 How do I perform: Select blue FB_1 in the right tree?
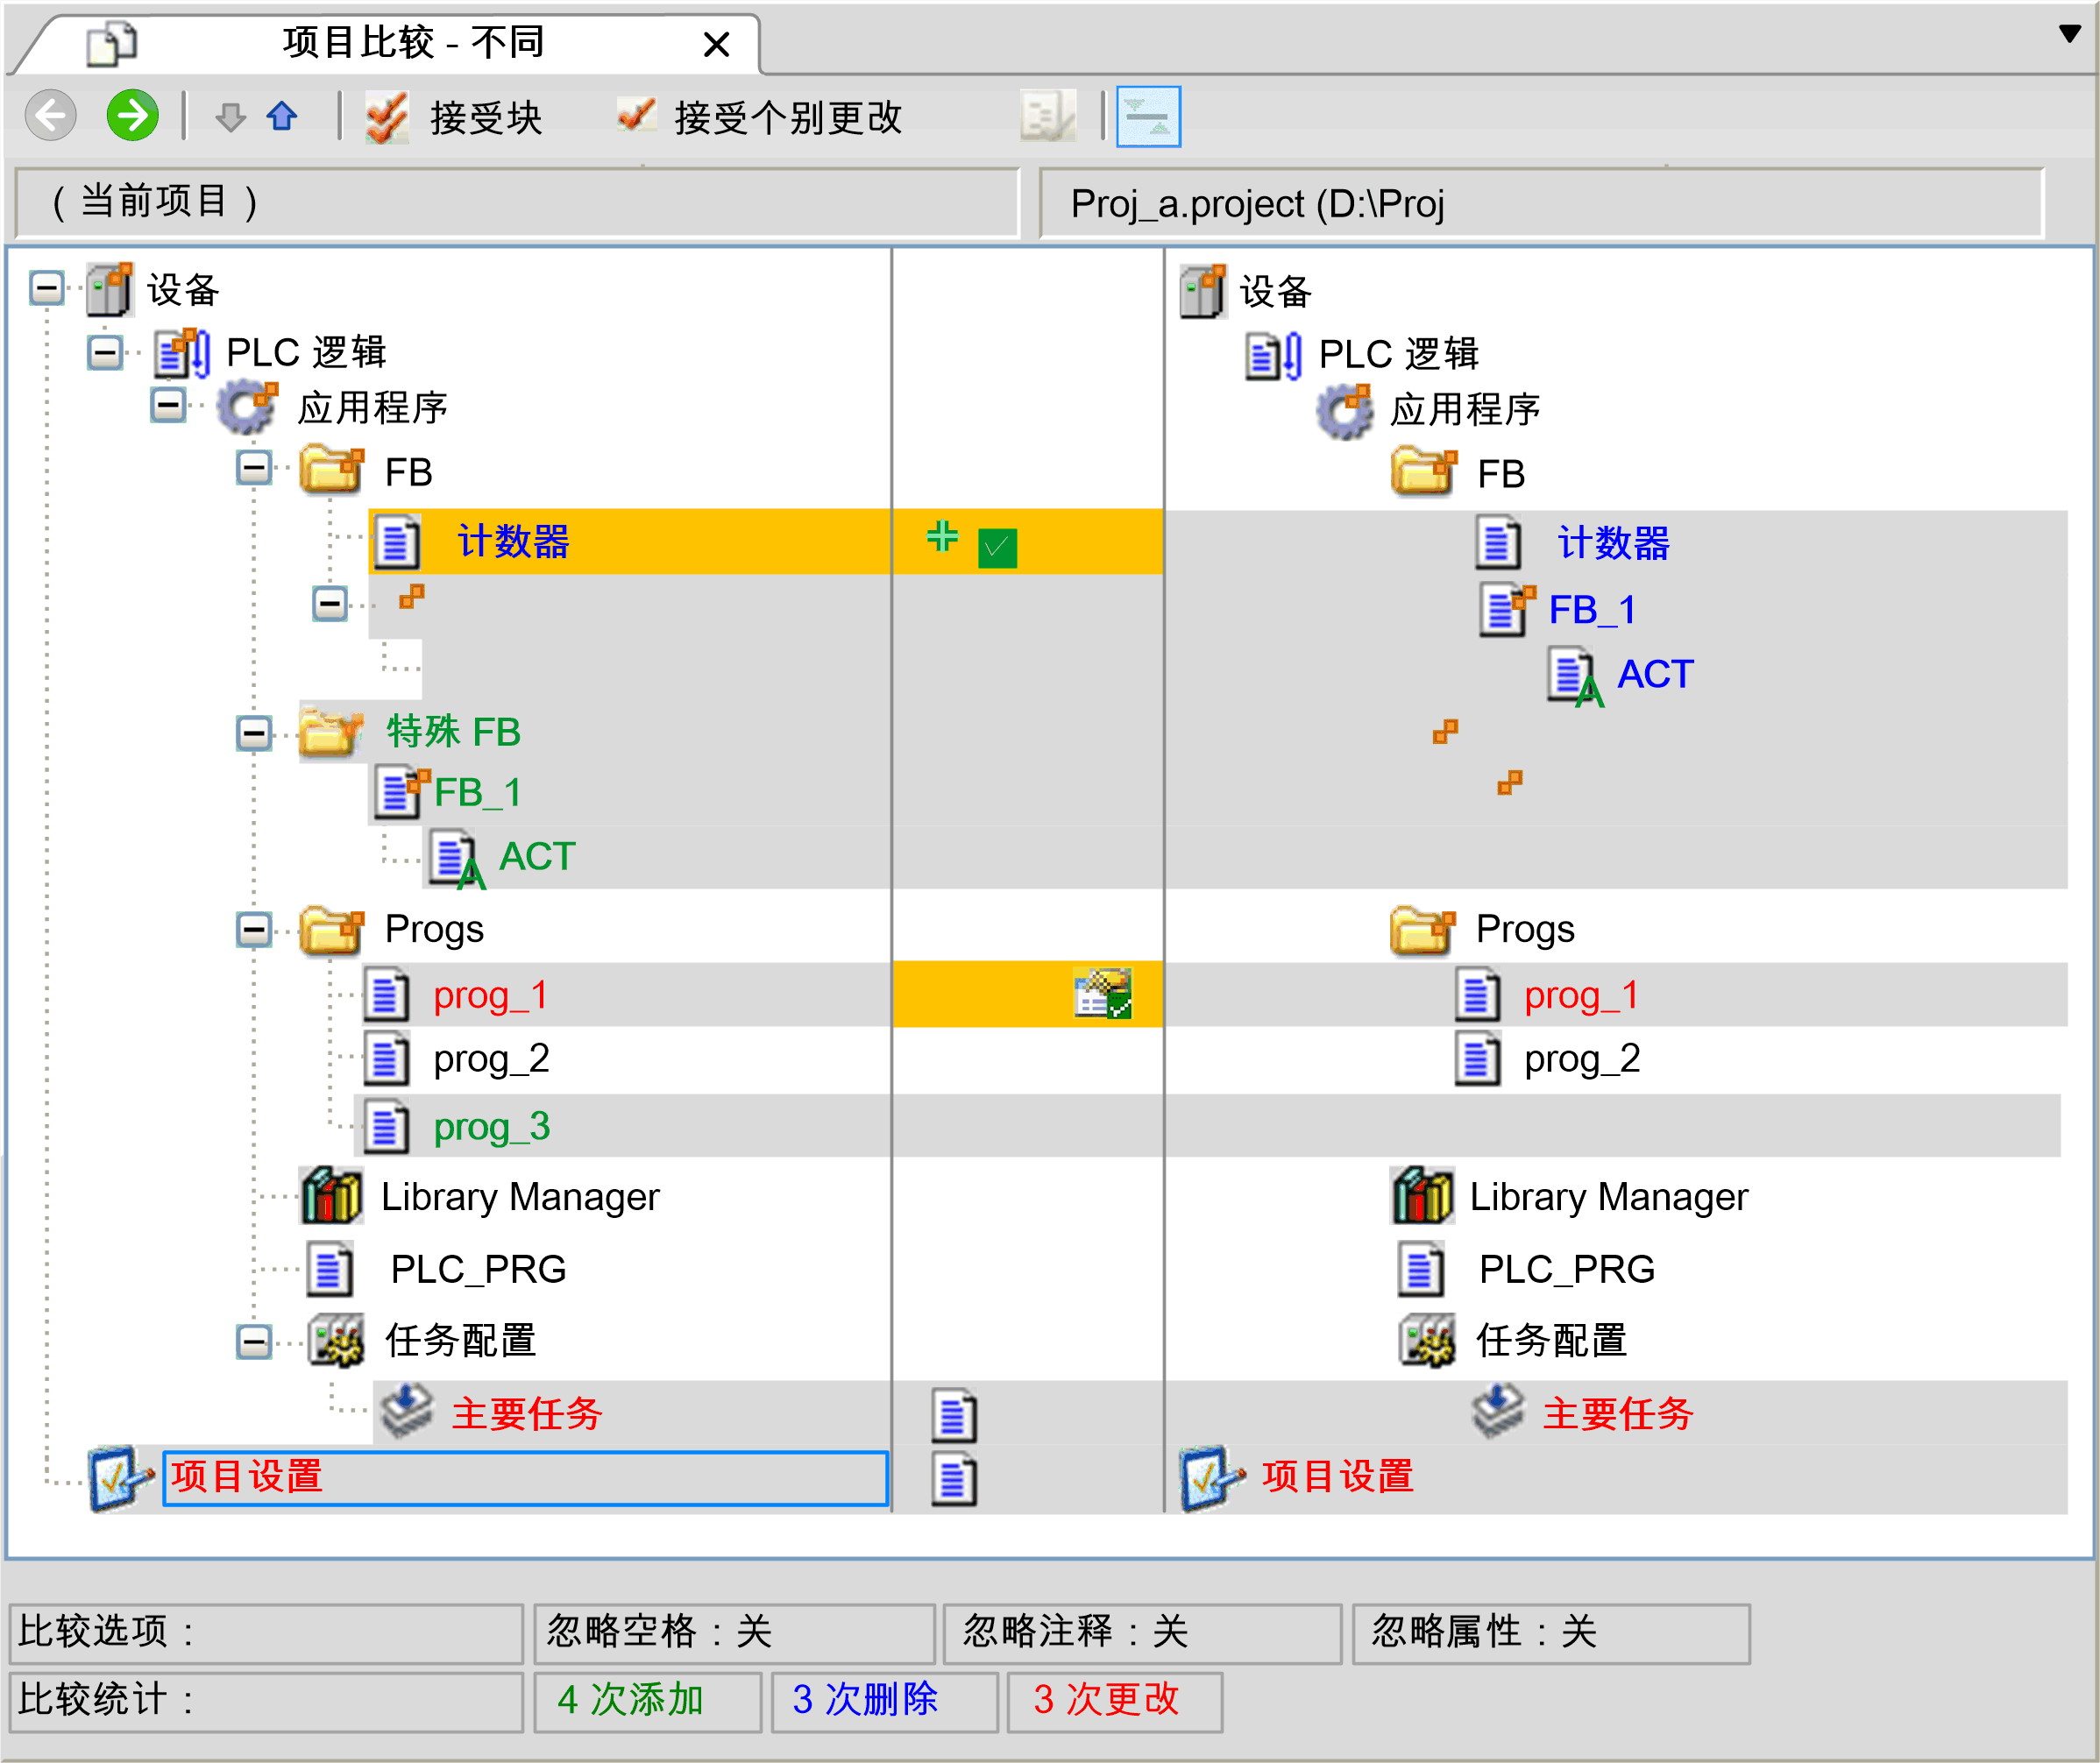click(x=1593, y=610)
